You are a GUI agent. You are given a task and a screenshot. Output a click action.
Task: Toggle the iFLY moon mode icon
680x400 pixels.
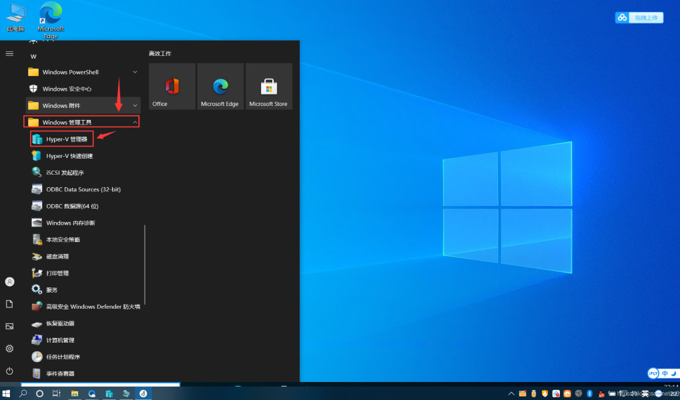point(673,373)
